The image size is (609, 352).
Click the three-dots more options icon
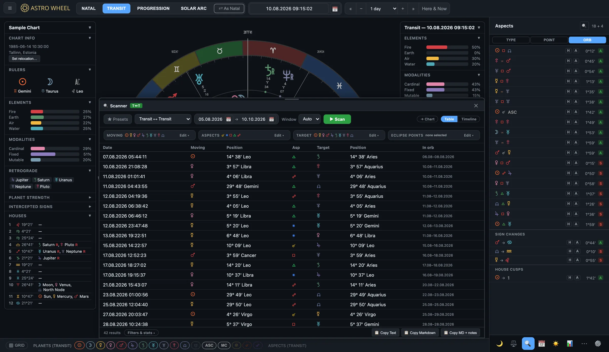[x=584, y=343]
